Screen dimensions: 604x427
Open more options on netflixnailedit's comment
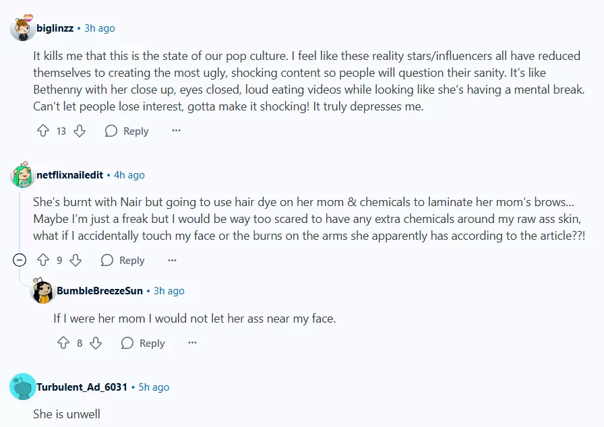pos(172,261)
